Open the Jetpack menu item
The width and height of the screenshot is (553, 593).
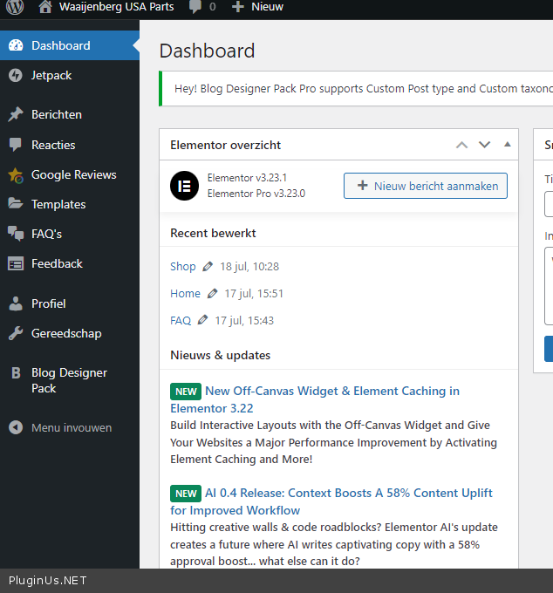point(51,75)
